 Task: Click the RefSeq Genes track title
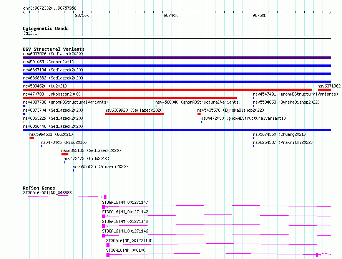pyautogui.click(x=39, y=188)
